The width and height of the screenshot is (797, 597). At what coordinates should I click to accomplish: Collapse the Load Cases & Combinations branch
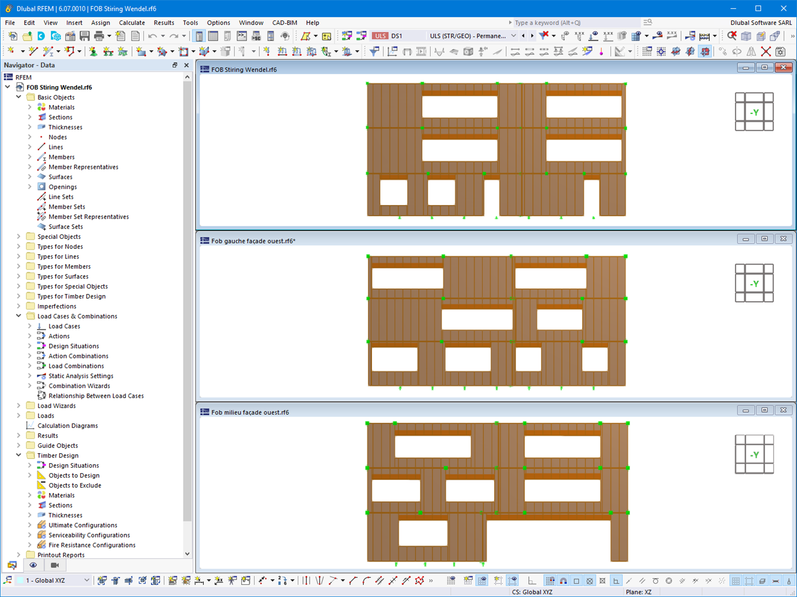[19, 316]
